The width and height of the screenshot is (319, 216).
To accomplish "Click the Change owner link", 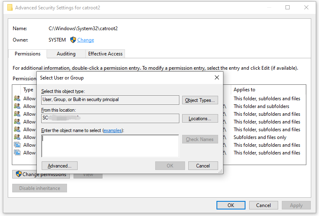I will point(86,40).
